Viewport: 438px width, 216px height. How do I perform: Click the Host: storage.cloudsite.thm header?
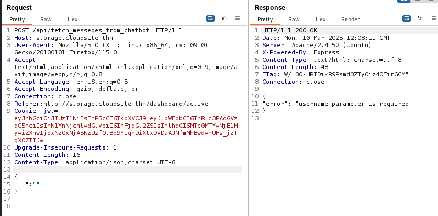tap(64, 38)
